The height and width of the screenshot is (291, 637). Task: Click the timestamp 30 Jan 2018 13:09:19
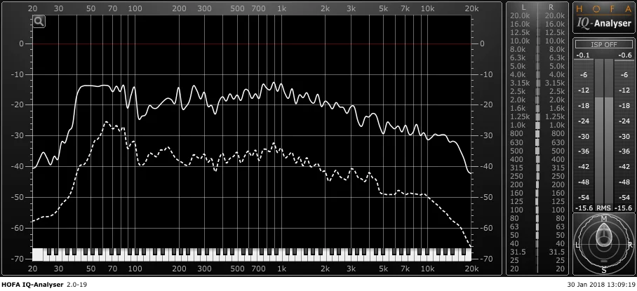(601, 285)
